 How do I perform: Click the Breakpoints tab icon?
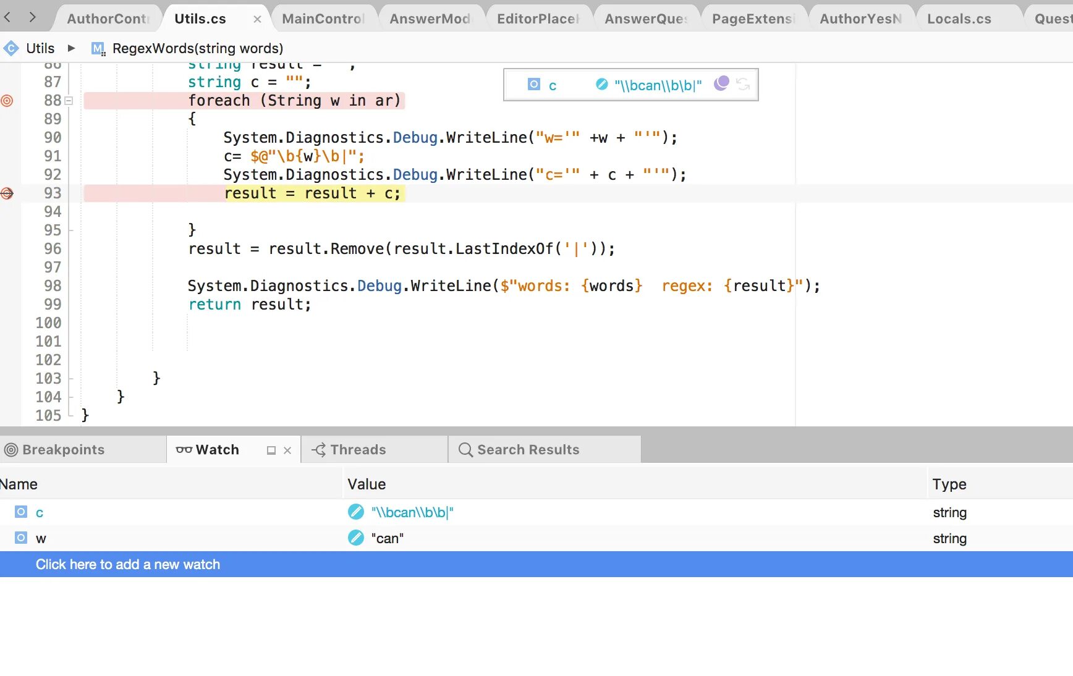(x=11, y=450)
